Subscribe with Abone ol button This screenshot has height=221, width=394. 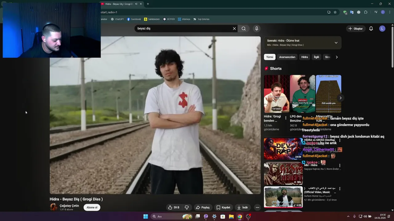pos(92,207)
